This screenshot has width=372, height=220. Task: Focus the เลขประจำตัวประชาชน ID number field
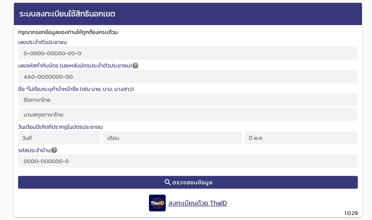(x=188, y=53)
